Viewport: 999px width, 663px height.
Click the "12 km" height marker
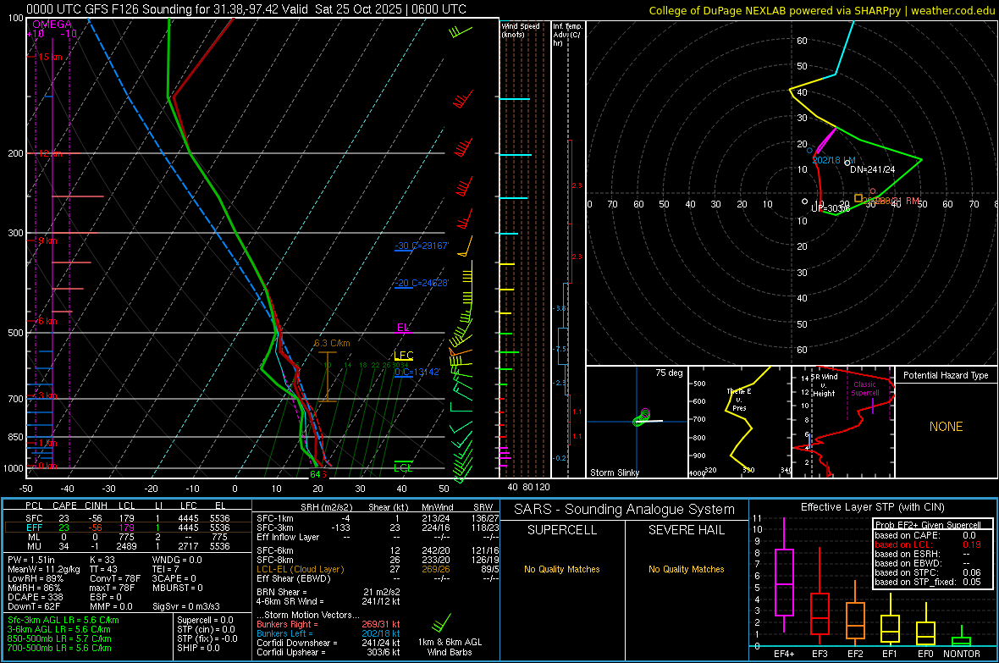point(50,153)
